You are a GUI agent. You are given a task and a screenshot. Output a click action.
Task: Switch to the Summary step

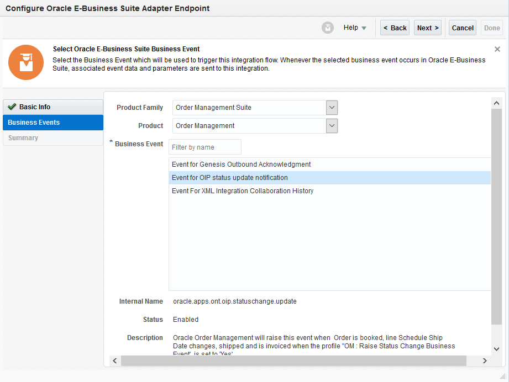(23, 137)
